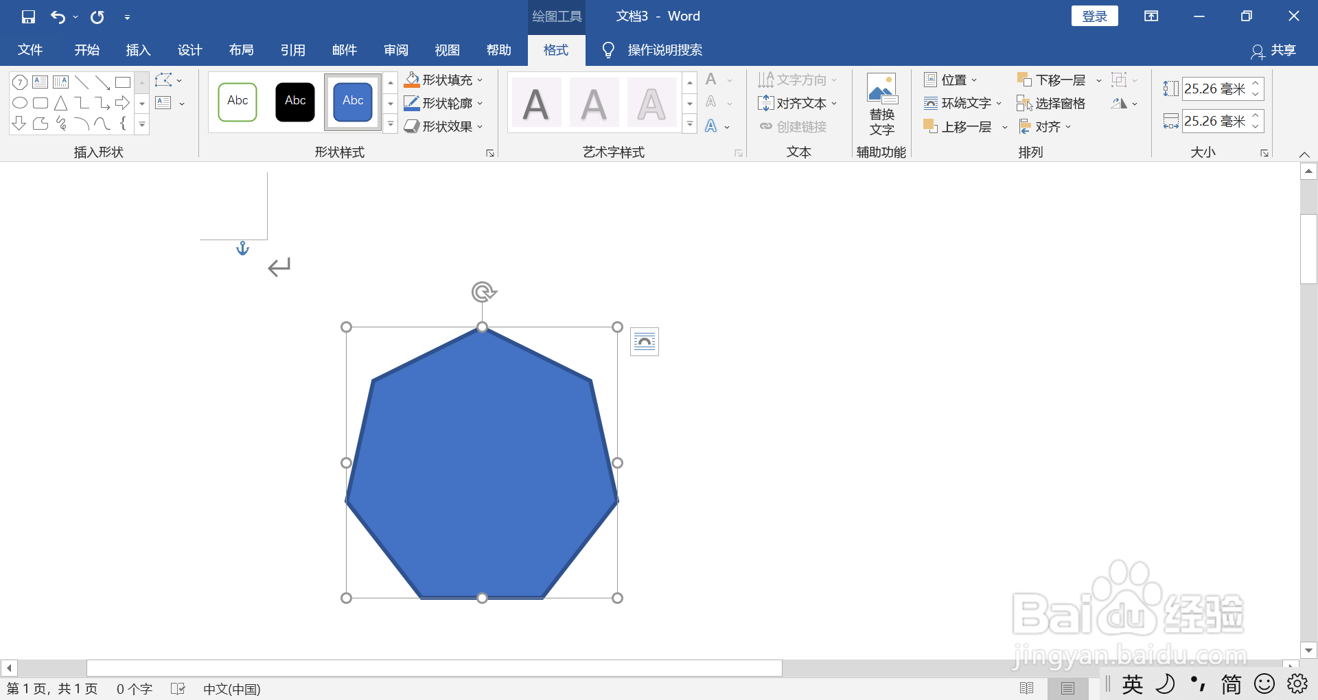Open the Selection Pane (选择窗格)
This screenshot has height=700, width=1318.
(x=1052, y=103)
